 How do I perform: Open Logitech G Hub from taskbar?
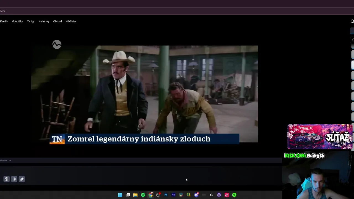211,195
